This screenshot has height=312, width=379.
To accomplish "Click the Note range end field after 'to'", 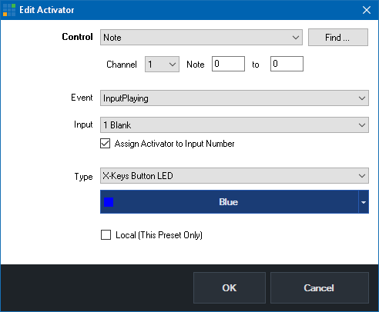I will (x=287, y=64).
